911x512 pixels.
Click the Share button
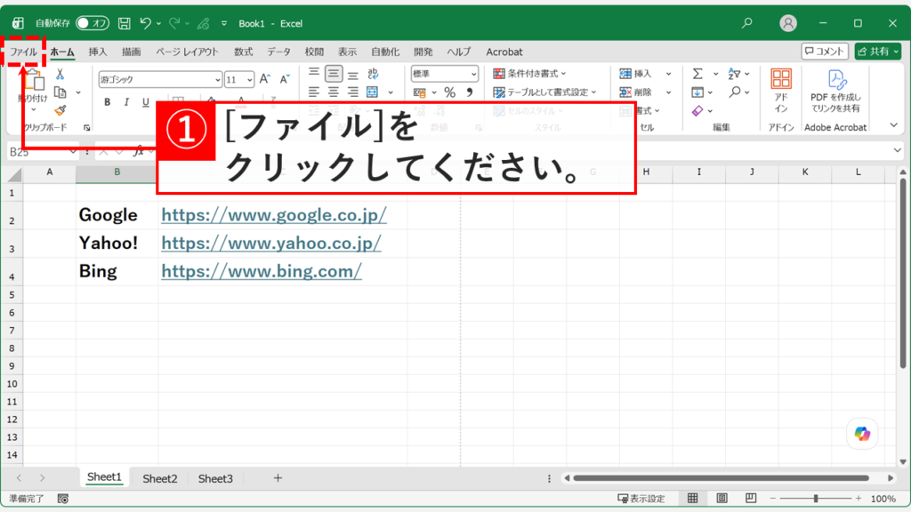(x=877, y=51)
